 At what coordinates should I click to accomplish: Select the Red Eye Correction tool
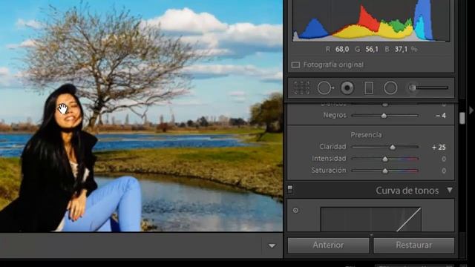tap(347, 88)
